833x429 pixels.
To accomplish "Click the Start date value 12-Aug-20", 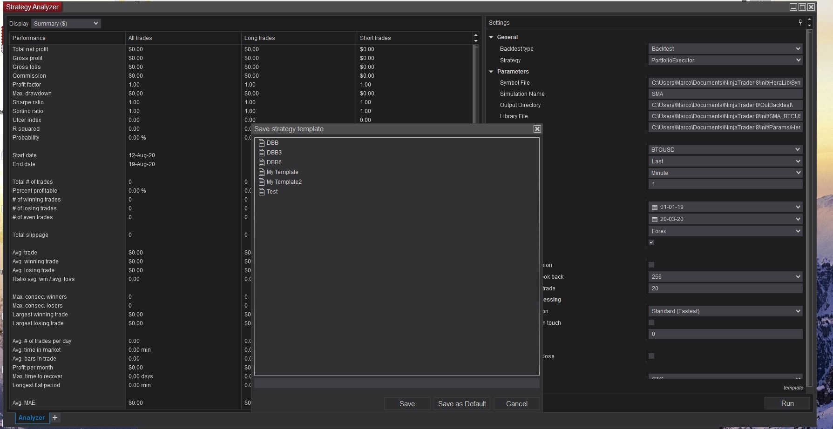I will [x=142, y=155].
